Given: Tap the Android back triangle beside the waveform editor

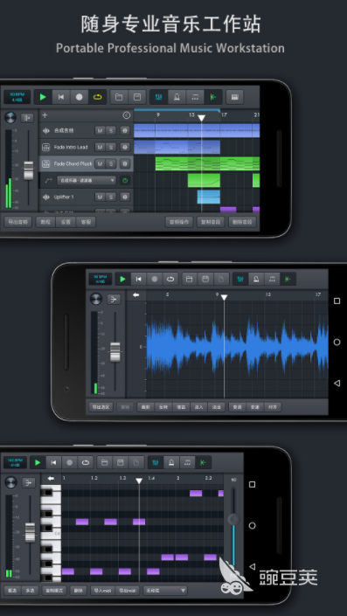Looking at the screenshot, I should click(x=337, y=383).
